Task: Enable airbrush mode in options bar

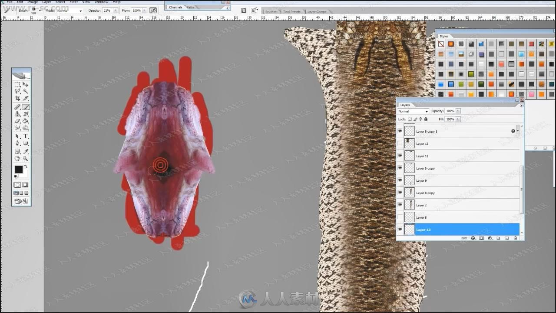Action: [153, 10]
